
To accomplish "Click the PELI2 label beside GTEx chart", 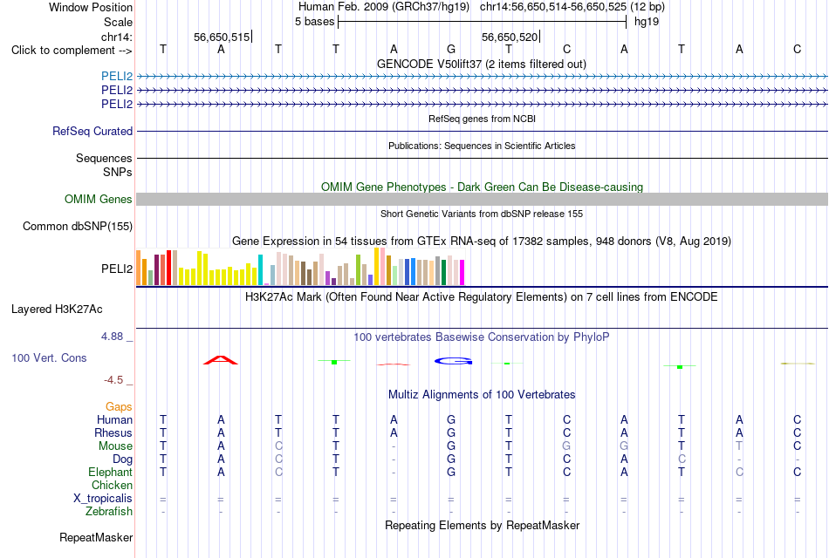I will tap(117, 269).
